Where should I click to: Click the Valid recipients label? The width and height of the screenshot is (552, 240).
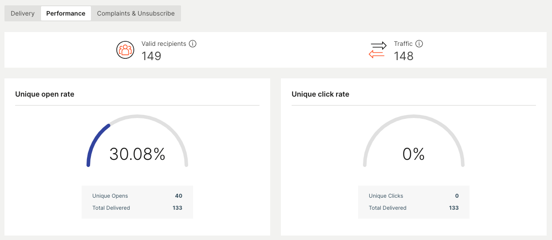[164, 44]
